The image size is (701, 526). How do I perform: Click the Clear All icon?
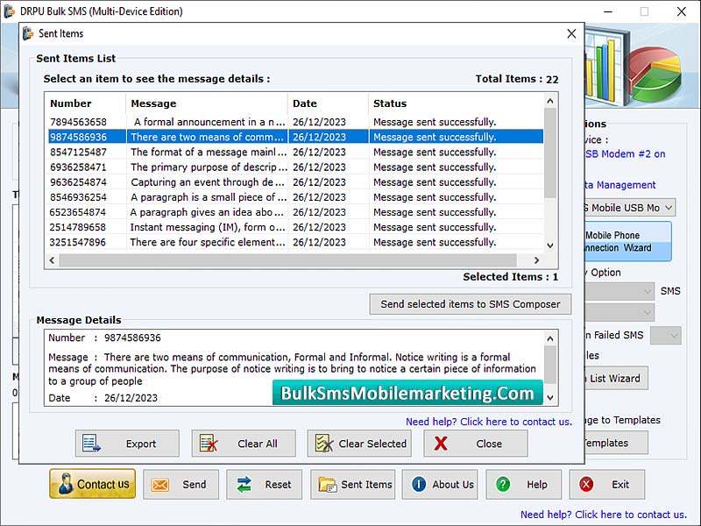pos(209,444)
